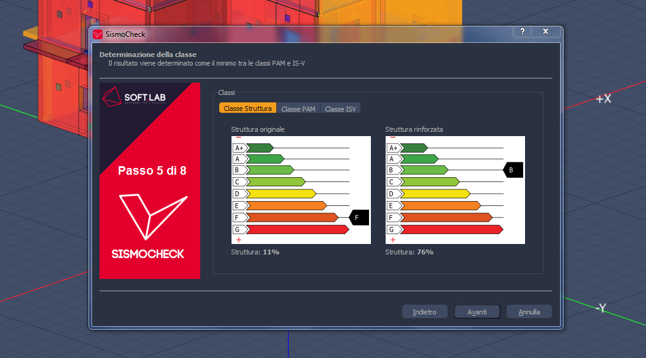Click the black B class marker in reinforced chart
This screenshot has width=646, height=358.
[513, 170]
